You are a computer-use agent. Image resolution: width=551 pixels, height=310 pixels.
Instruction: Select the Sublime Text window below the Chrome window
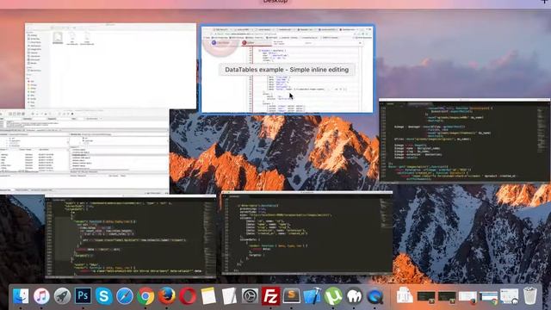click(x=306, y=232)
